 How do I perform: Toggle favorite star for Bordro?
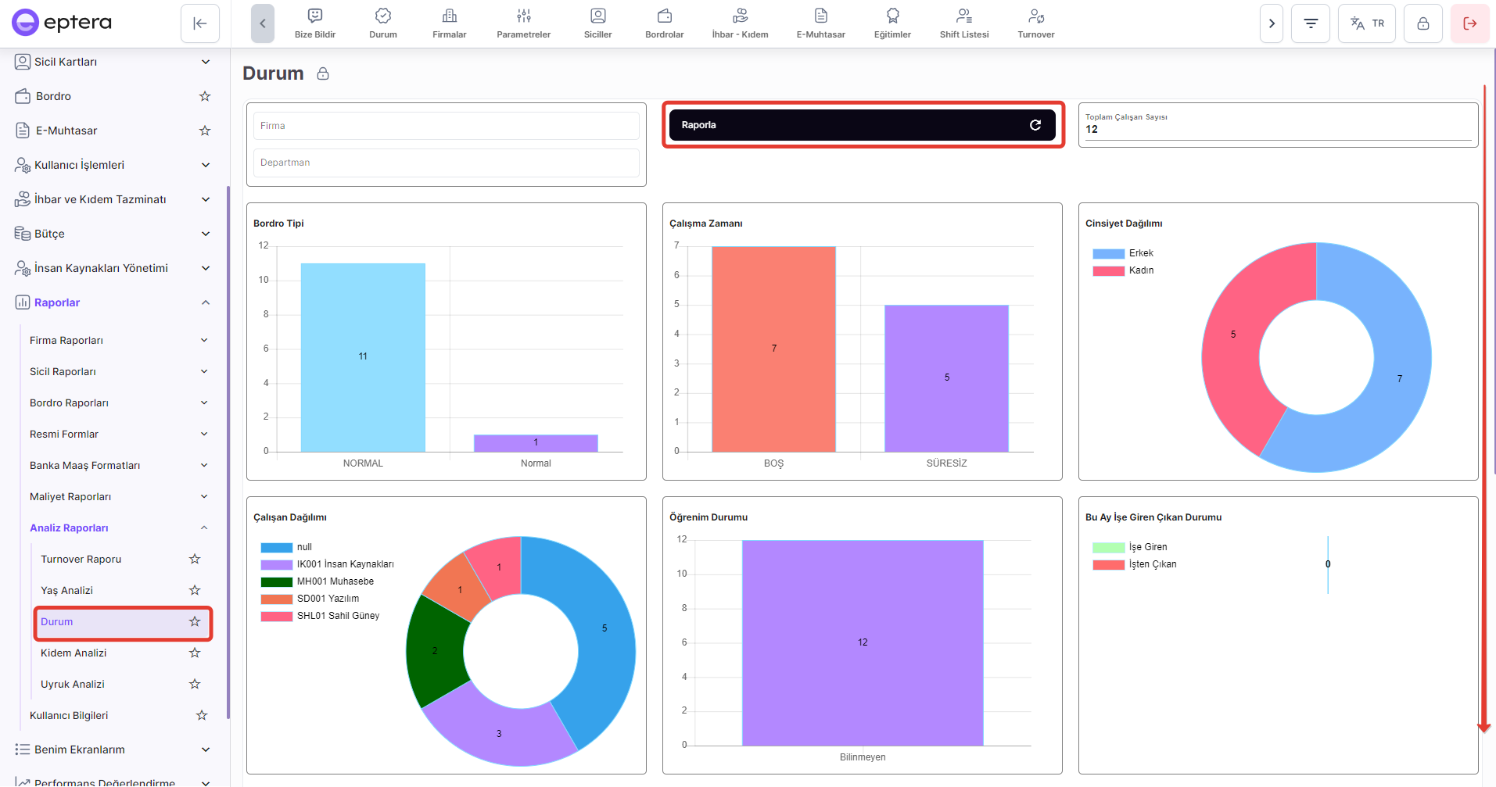tap(205, 96)
